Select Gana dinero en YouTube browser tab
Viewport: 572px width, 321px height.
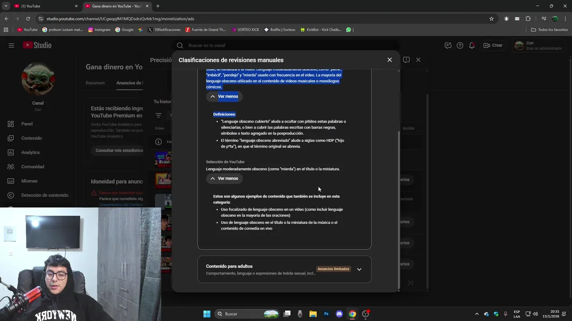click(117, 6)
